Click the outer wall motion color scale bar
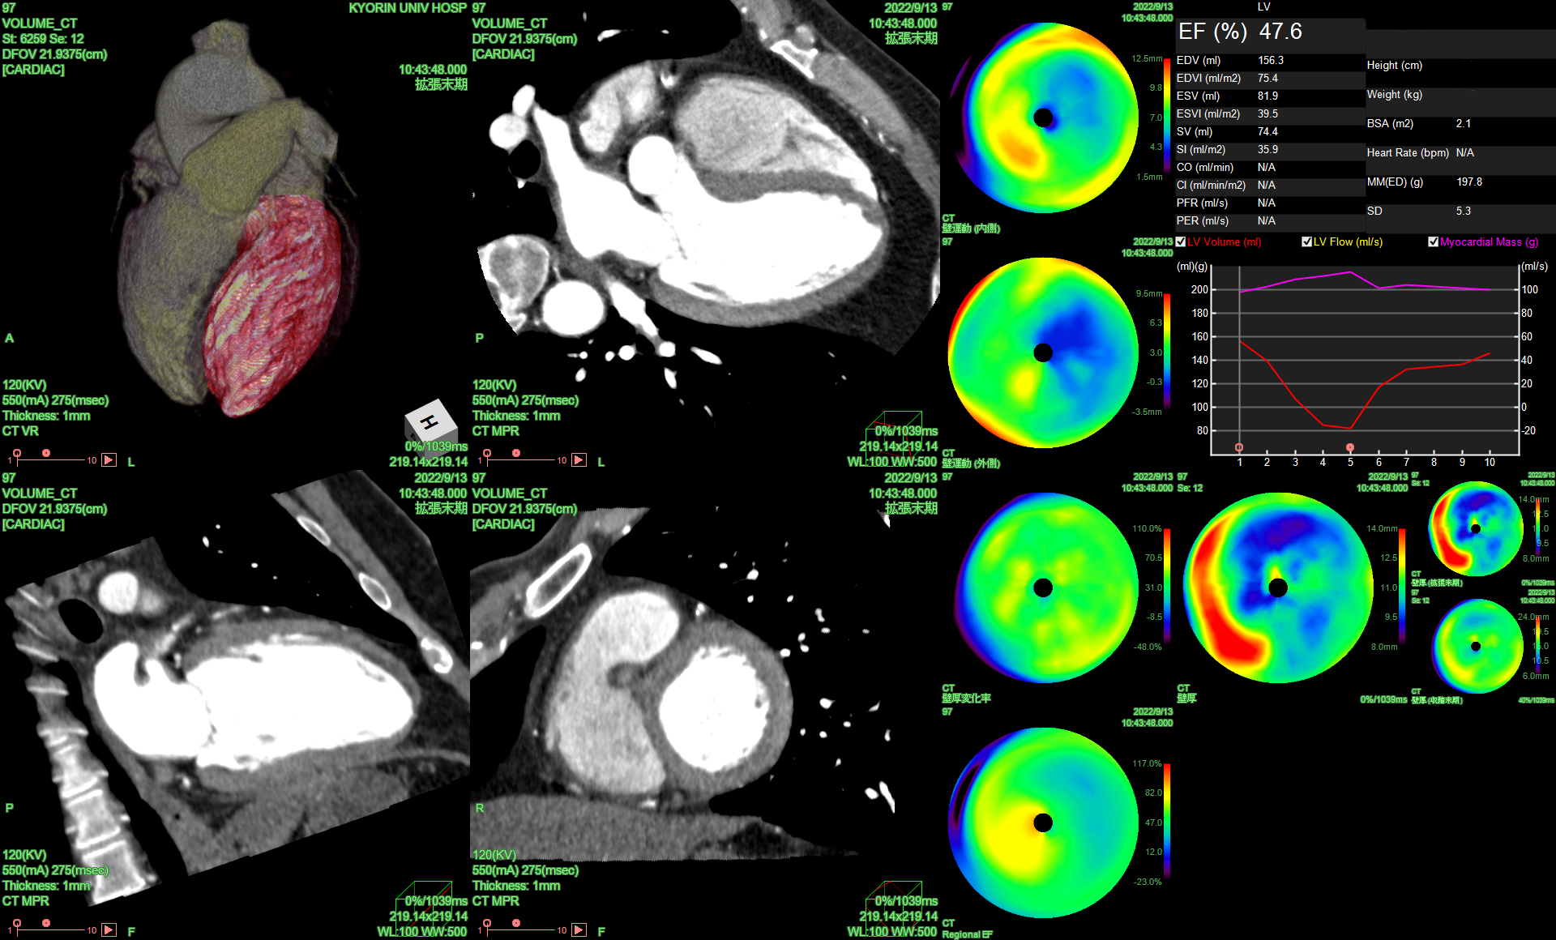The height and width of the screenshot is (940, 1556). (1167, 352)
